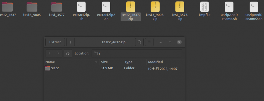This screenshot has height=101, width=264.
Task: Add files with the plus button
Action: click(71, 42)
